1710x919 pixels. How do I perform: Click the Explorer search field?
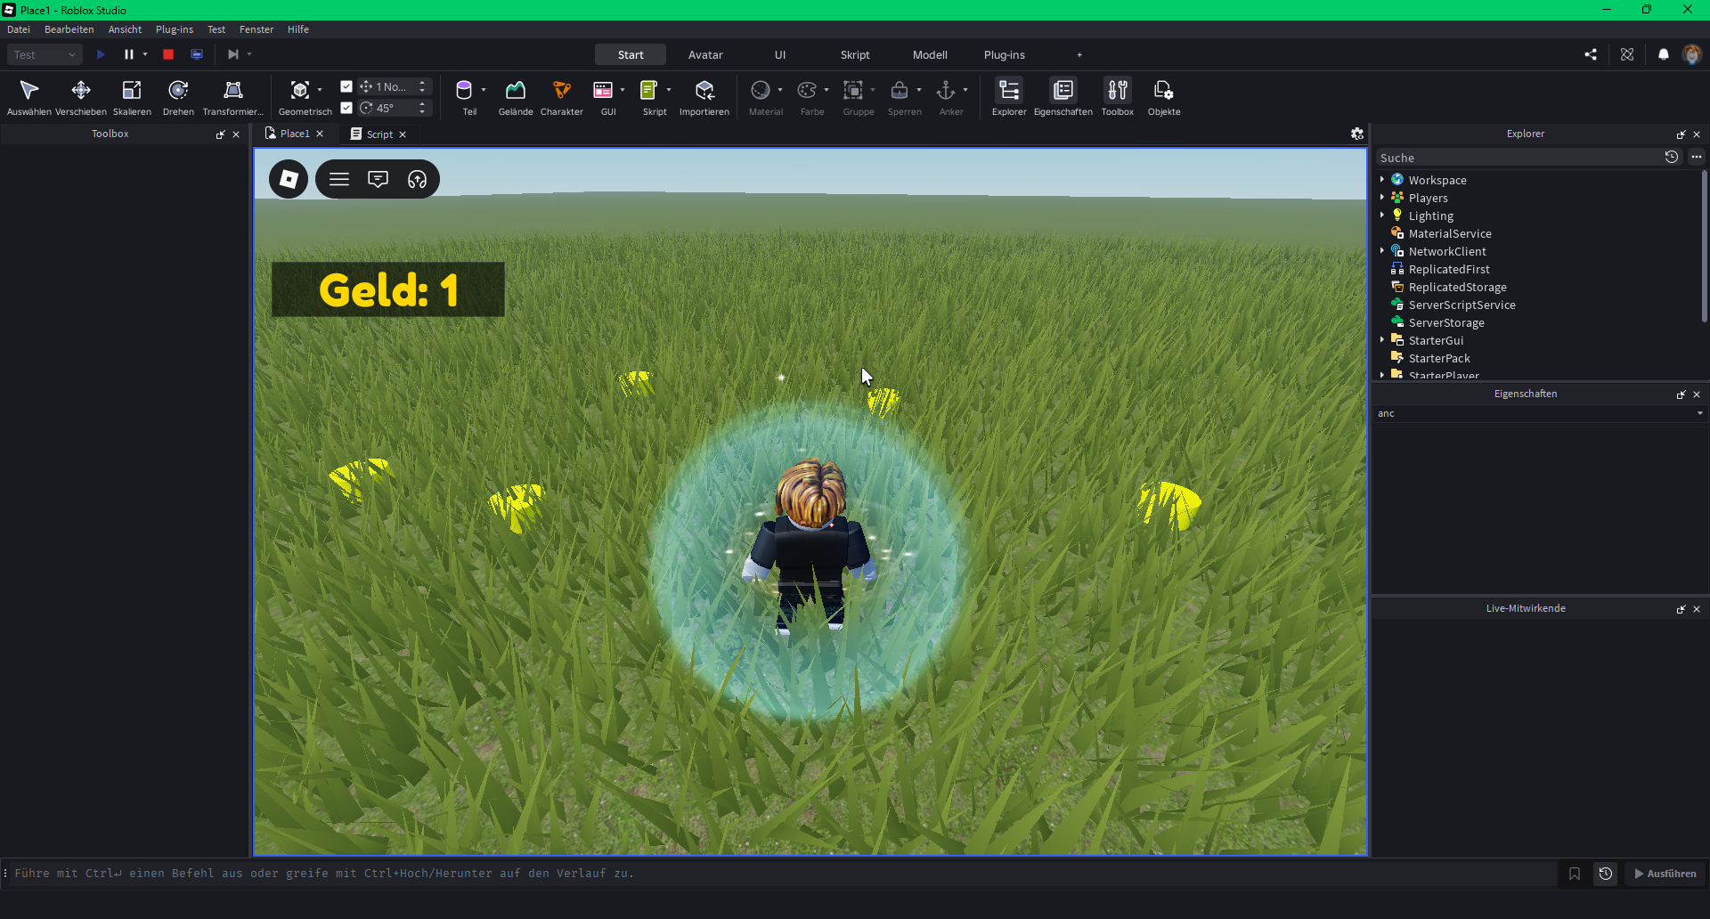point(1518,158)
